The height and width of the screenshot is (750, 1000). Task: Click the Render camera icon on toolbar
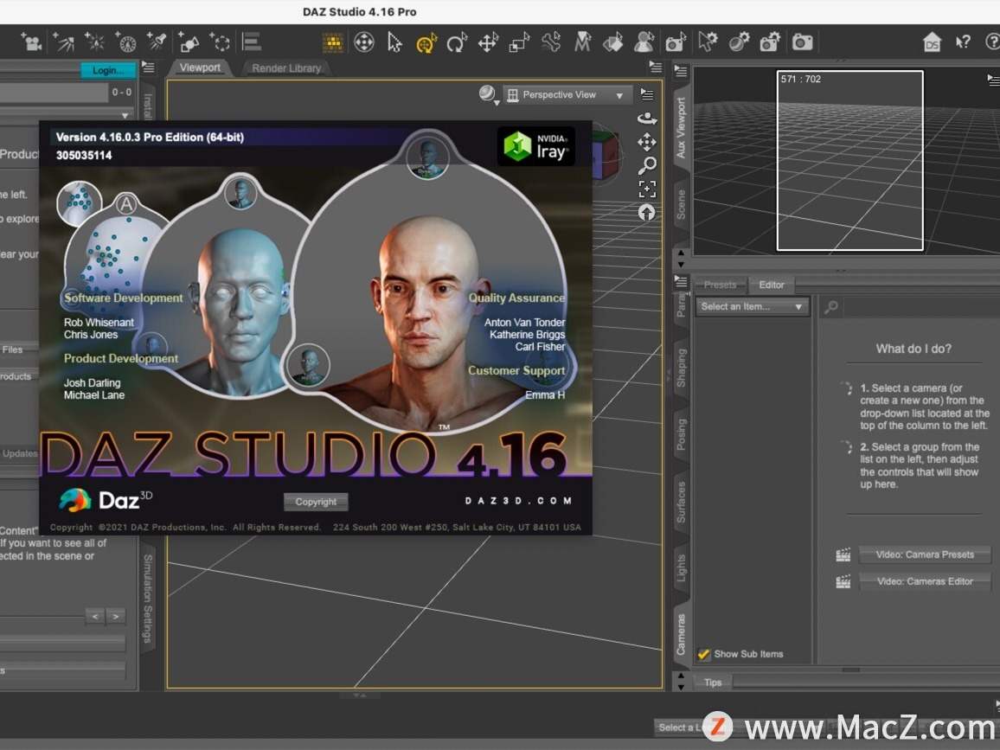[802, 42]
